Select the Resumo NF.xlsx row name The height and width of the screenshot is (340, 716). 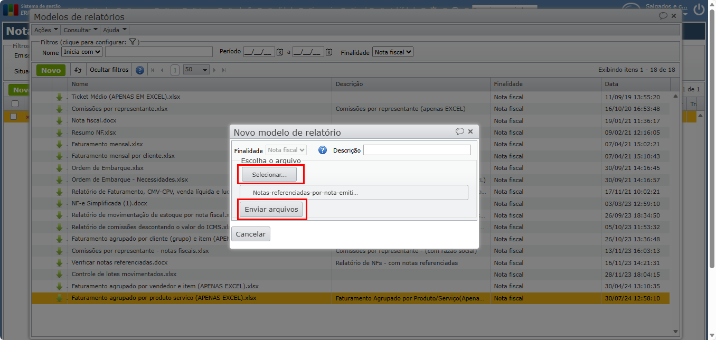pos(94,133)
